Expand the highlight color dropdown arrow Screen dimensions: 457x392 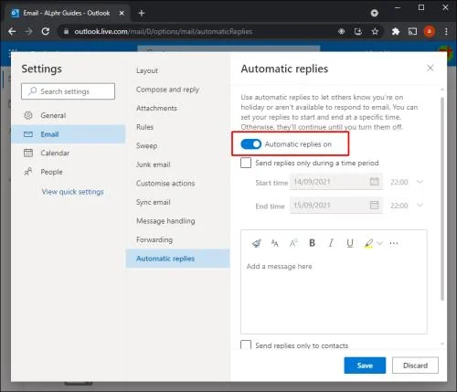point(379,243)
